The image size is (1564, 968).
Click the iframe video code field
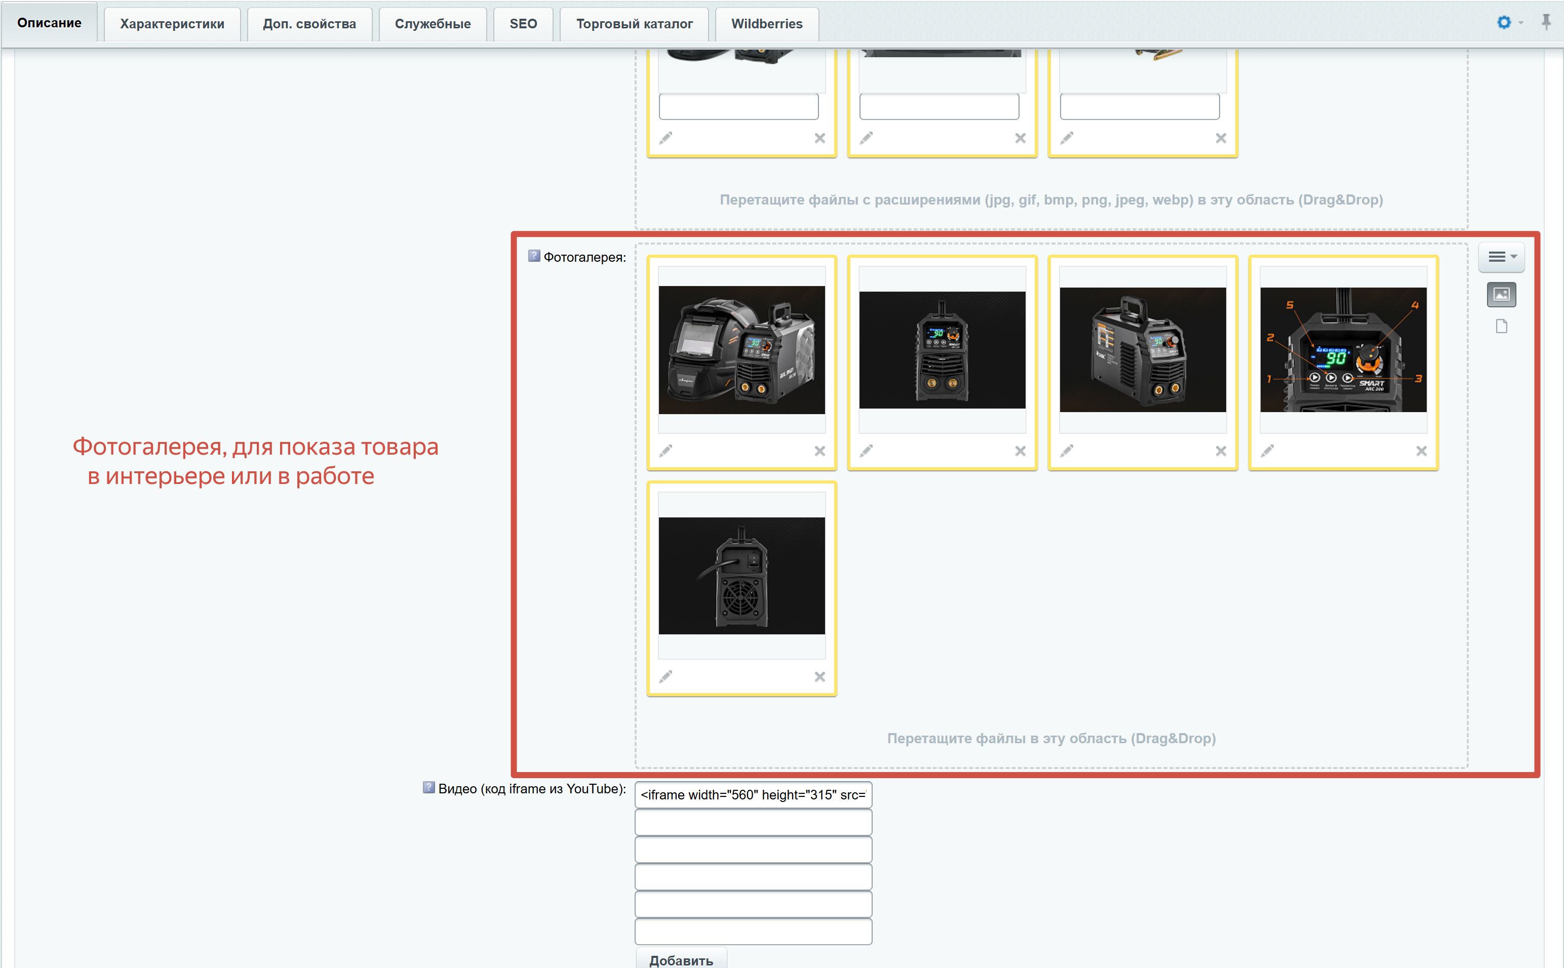pos(753,794)
